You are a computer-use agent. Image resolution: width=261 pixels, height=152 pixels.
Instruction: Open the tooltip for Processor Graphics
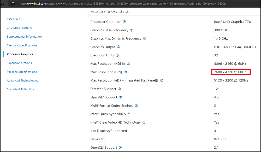tap(124, 22)
